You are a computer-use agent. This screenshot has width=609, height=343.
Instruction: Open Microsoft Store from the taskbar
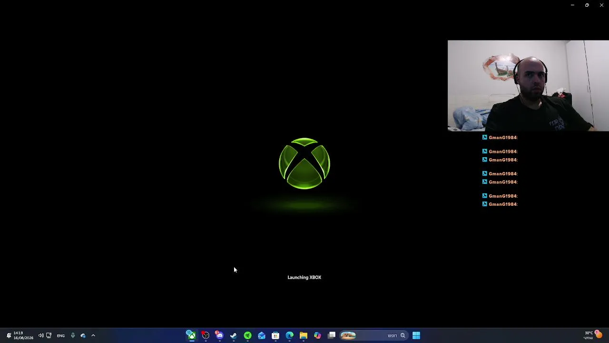(x=275, y=335)
